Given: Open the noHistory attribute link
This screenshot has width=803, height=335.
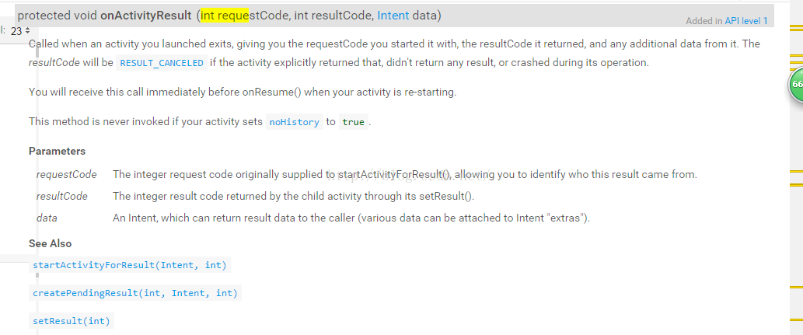Looking at the screenshot, I should point(295,122).
